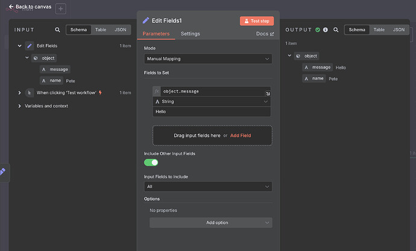
Task: Open the Settings tab
Action: point(191,34)
